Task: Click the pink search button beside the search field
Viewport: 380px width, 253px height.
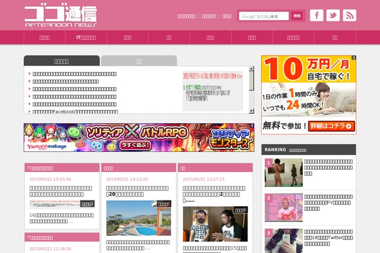Action: tap(297, 16)
